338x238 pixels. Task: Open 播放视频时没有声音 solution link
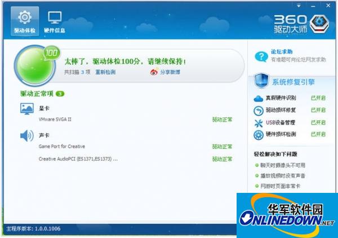[x=283, y=175]
